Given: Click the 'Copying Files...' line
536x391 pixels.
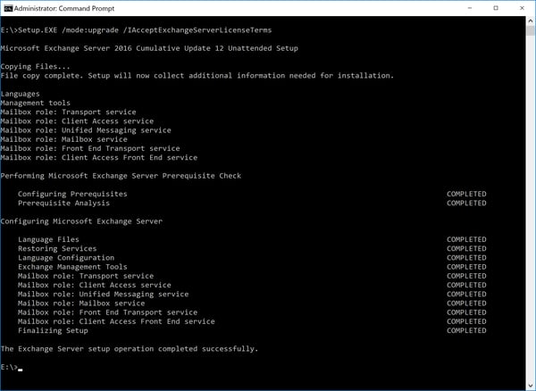Looking at the screenshot, I should point(35,66).
